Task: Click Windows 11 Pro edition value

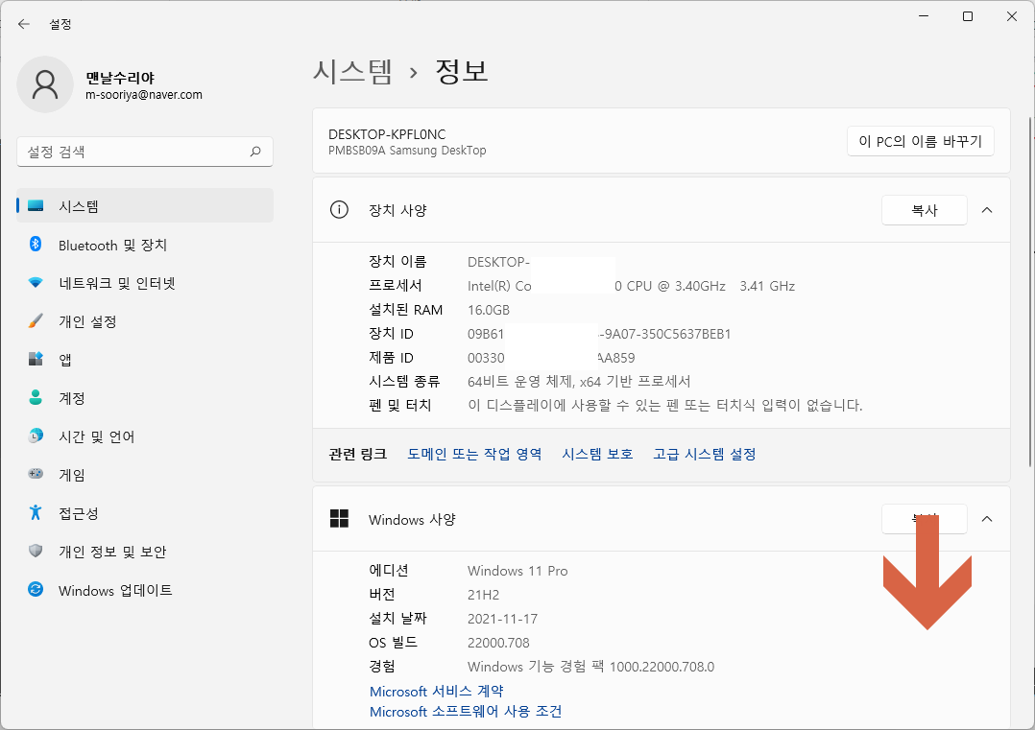Action: pyautogui.click(x=517, y=571)
